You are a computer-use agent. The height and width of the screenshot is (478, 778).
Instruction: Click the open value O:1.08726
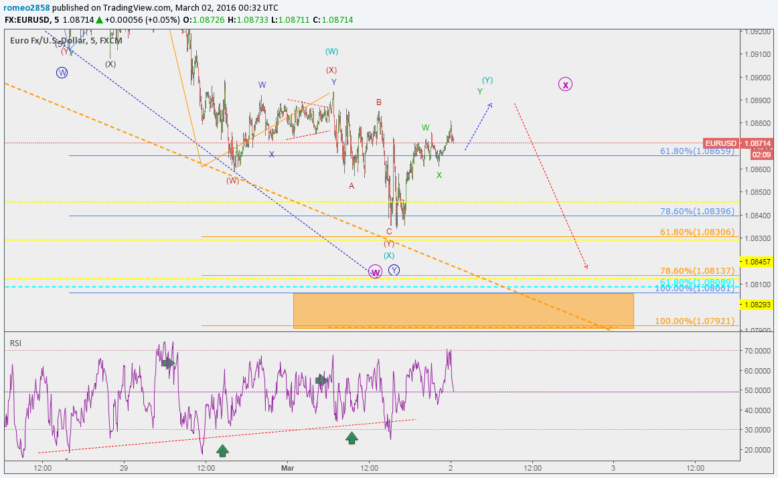tap(204, 20)
